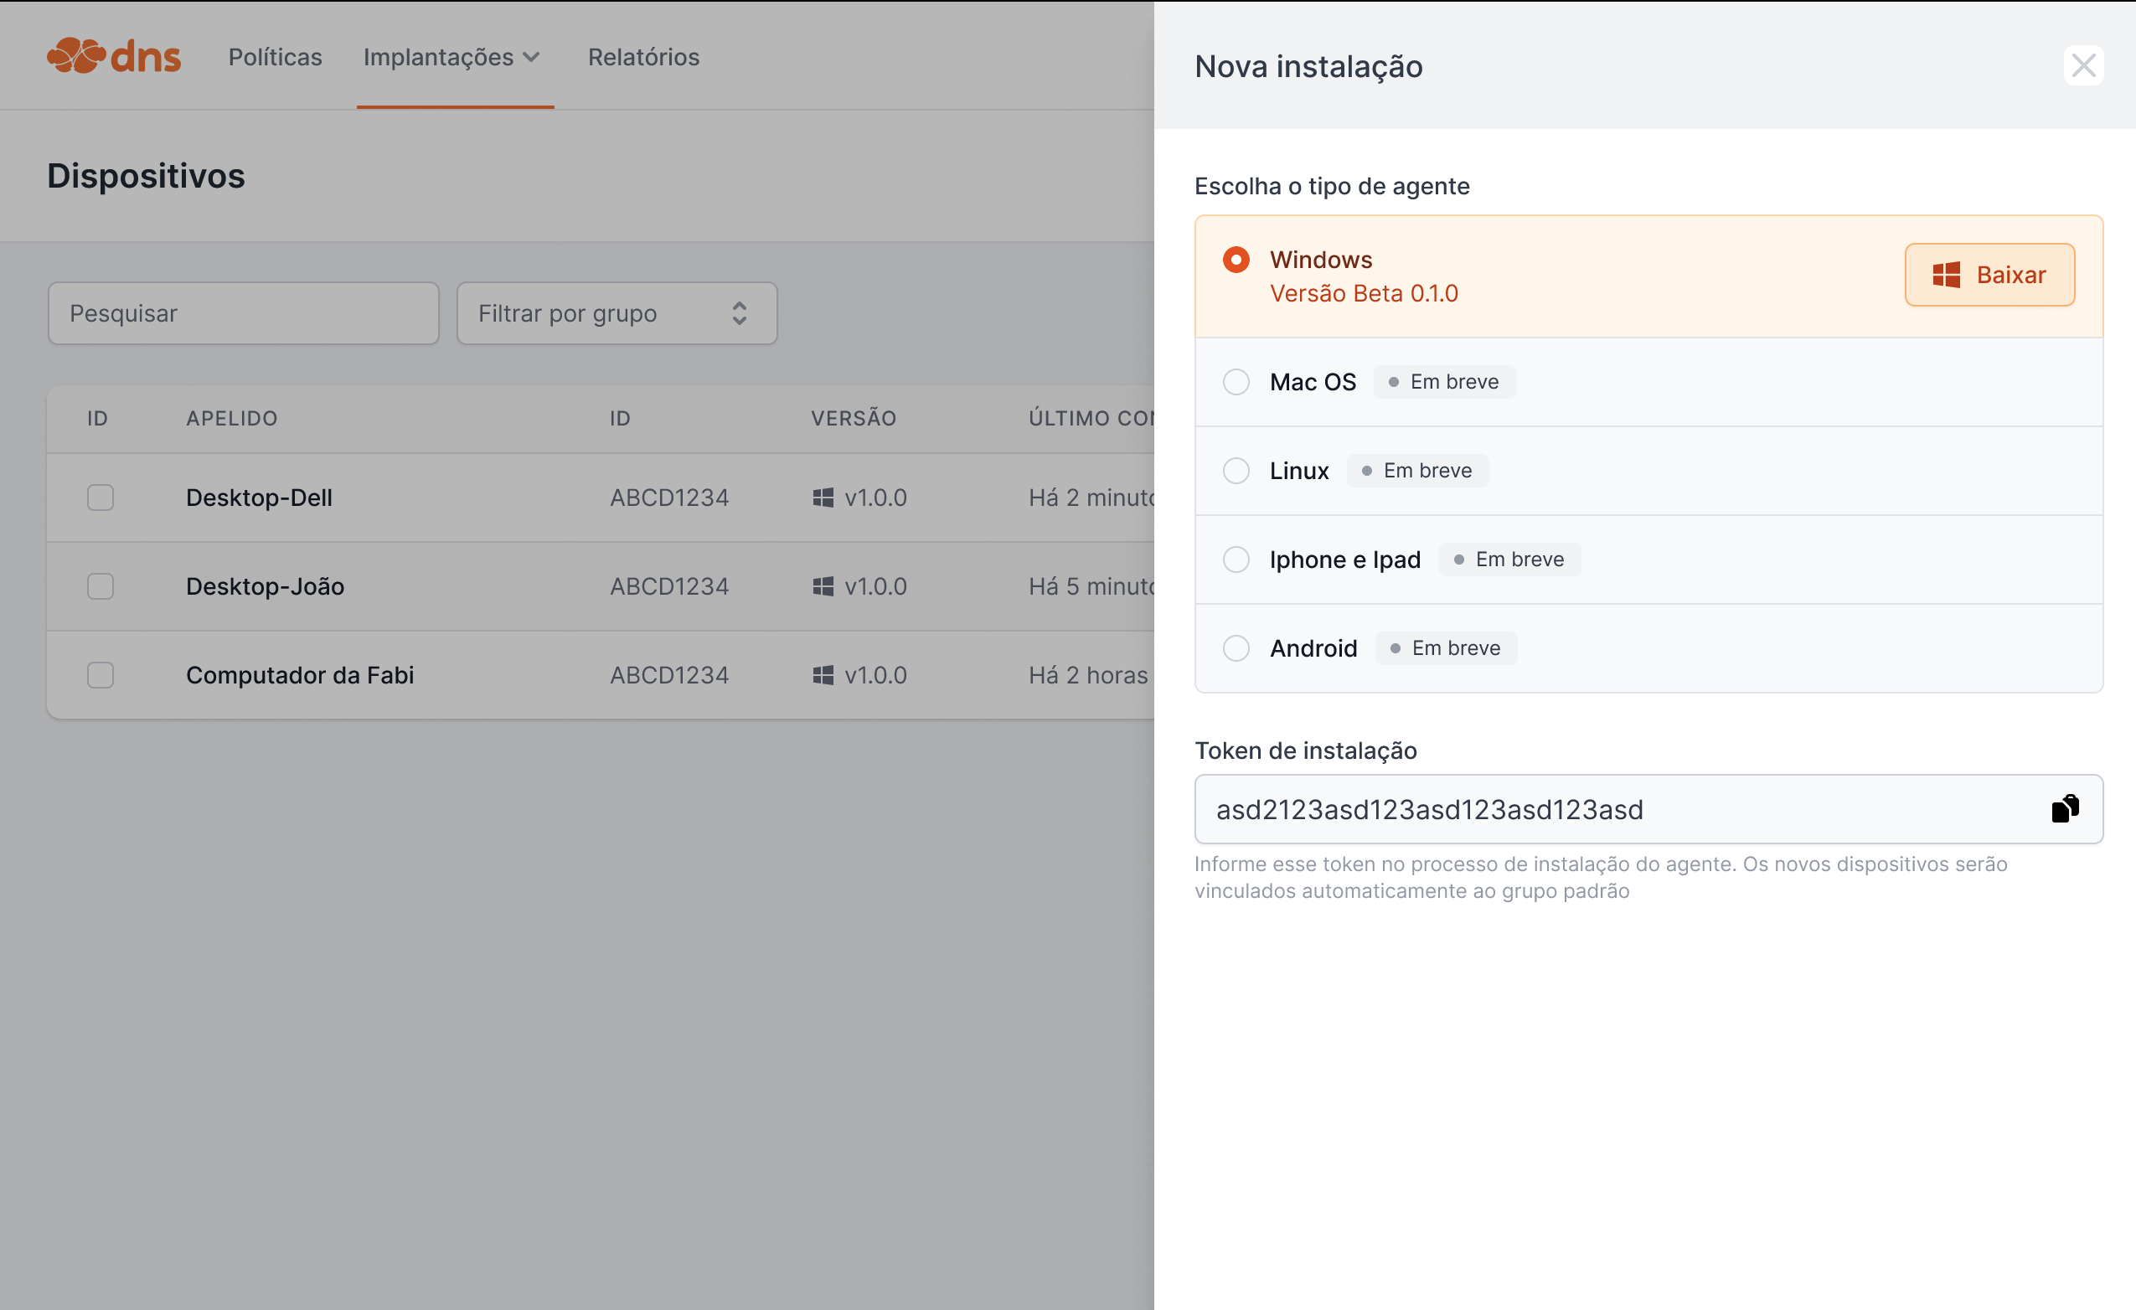Click Windows icon in Desktop-João row
Image resolution: width=2136 pixels, height=1310 pixels.
pos(823,586)
